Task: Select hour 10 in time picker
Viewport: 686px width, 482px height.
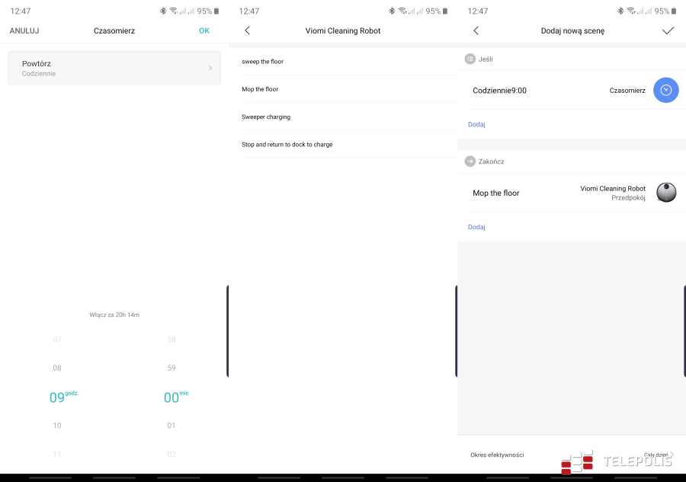Action: [x=57, y=426]
